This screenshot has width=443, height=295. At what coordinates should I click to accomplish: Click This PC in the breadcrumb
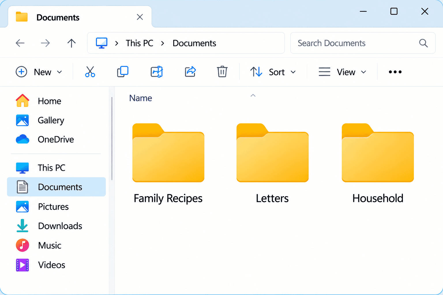140,43
